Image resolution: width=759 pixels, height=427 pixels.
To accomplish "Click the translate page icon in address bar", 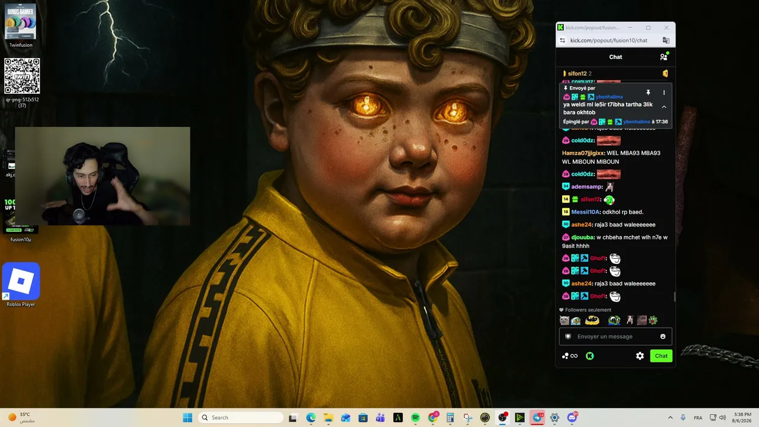I will coord(666,40).
